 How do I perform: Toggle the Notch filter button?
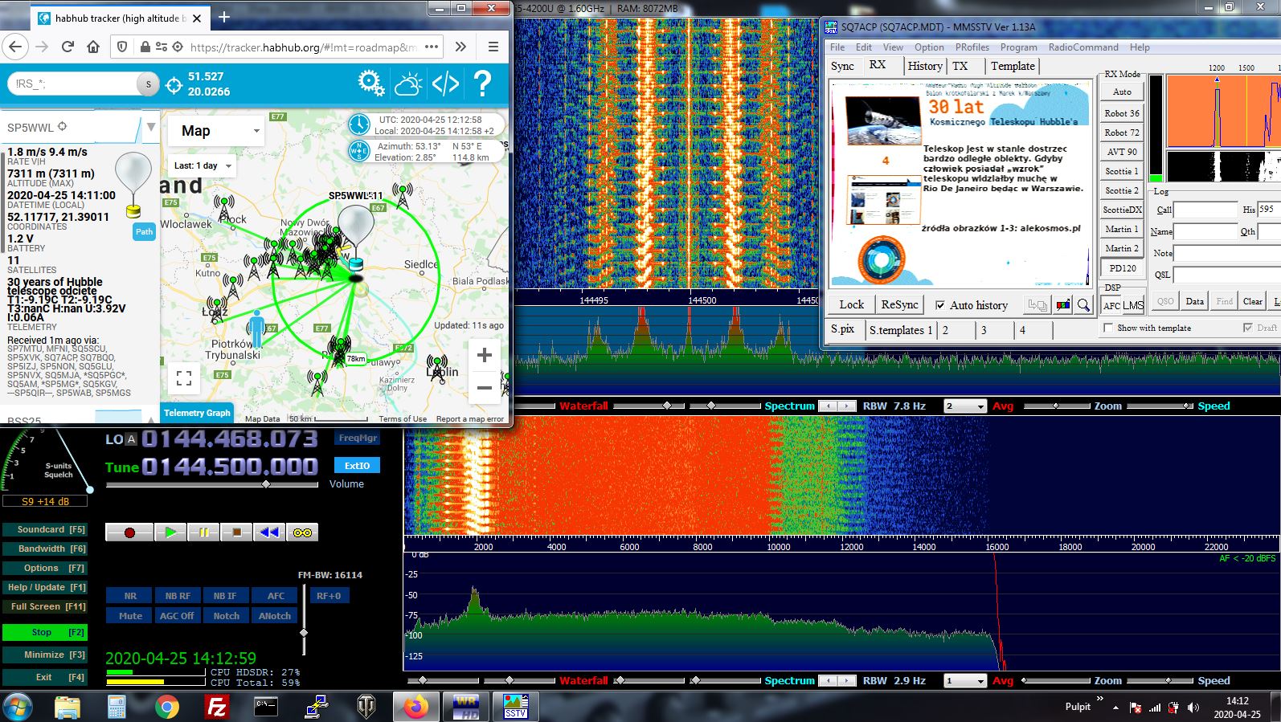(x=226, y=616)
